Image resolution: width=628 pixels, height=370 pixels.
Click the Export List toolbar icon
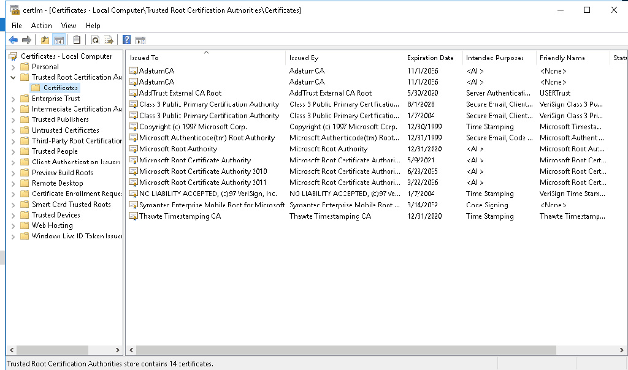109,40
